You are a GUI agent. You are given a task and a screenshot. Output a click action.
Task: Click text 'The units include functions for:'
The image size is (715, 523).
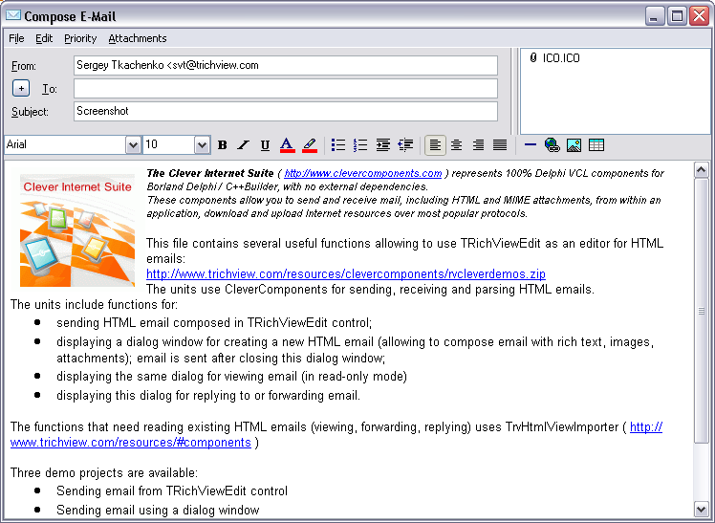pyautogui.click(x=94, y=305)
